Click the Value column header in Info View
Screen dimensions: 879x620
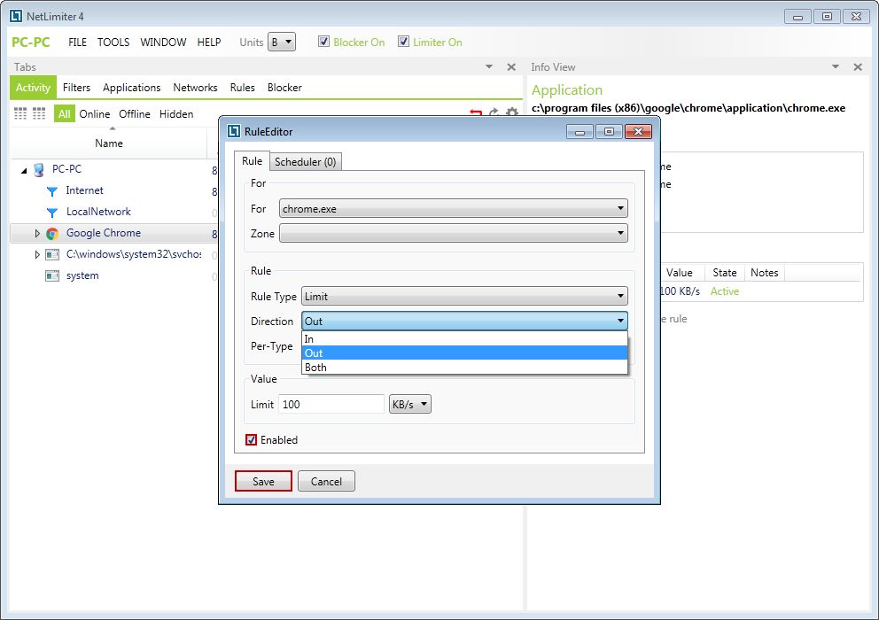680,273
